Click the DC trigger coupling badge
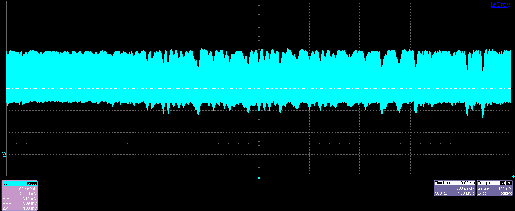 pyautogui.click(x=509, y=183)
